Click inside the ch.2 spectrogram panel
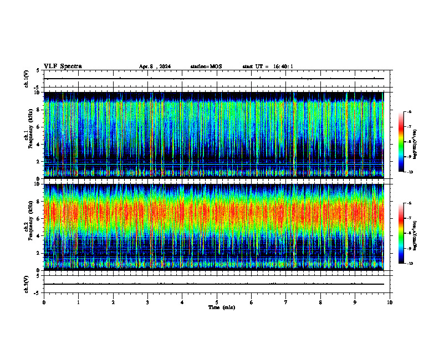The width and height of the screenshot is (439, 339). (213, 227)
